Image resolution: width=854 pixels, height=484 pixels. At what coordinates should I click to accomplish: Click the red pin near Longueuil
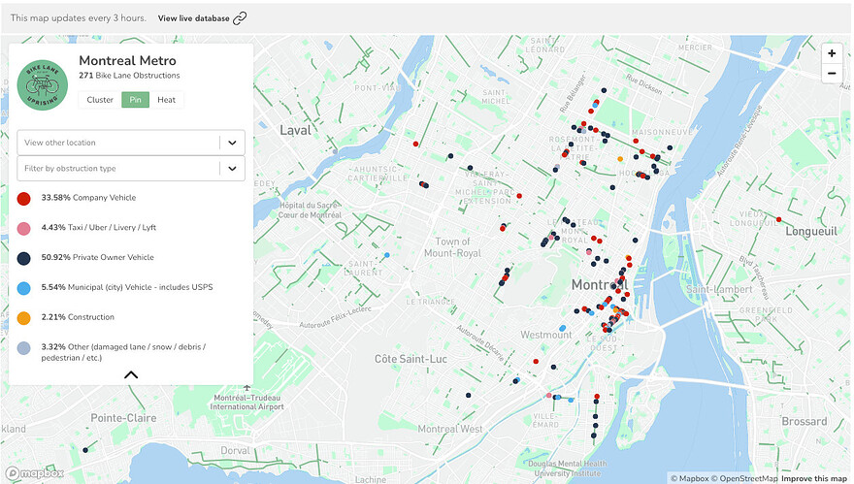pyautogui.click(x=778, y=219)
